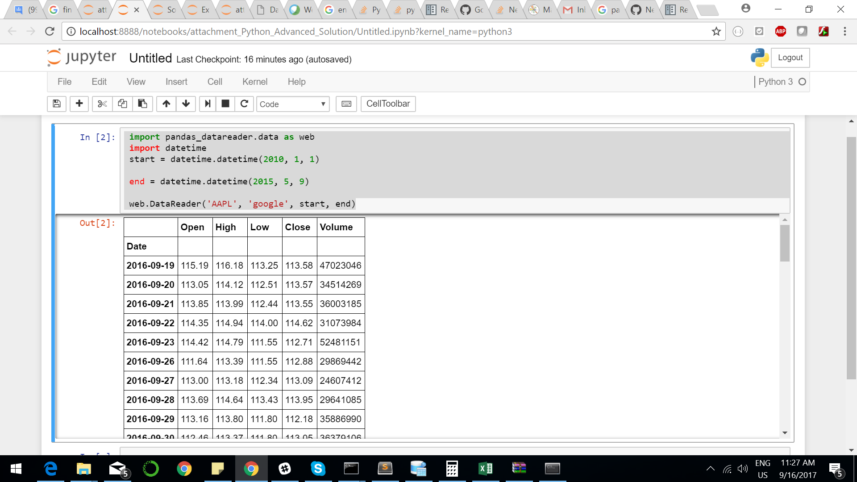Open Chrome's menu with three dots
The height and width of the screenshot is (482, 857).
point(845,31)
